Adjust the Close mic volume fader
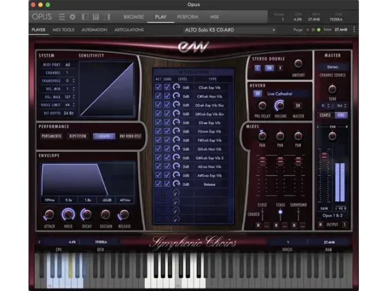This screenshot has height=291, width=388. click(263, 161)
